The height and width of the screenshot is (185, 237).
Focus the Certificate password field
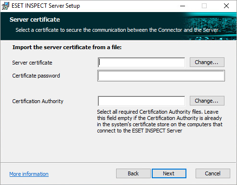161,76
